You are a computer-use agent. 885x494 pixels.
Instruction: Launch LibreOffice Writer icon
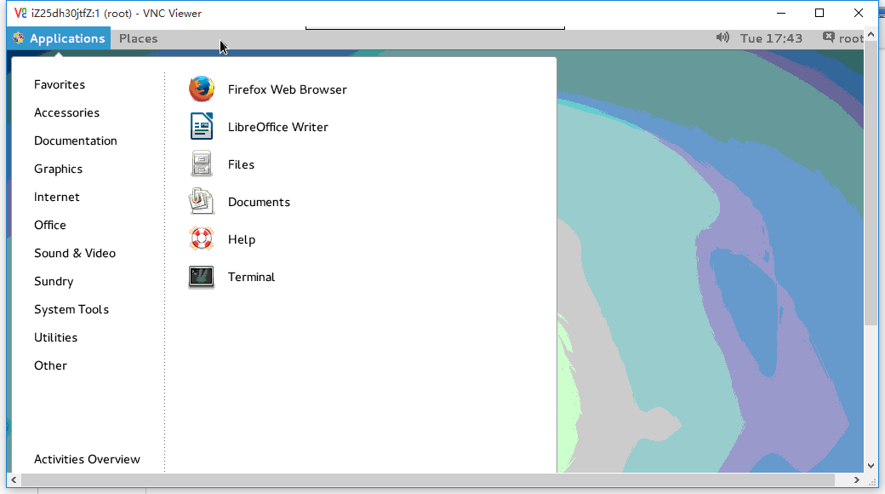click(x=202, y=127)
